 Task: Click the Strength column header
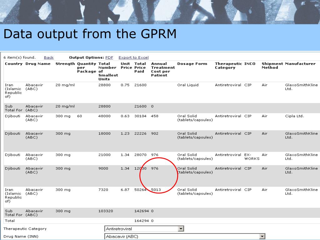tap(65, 64)
